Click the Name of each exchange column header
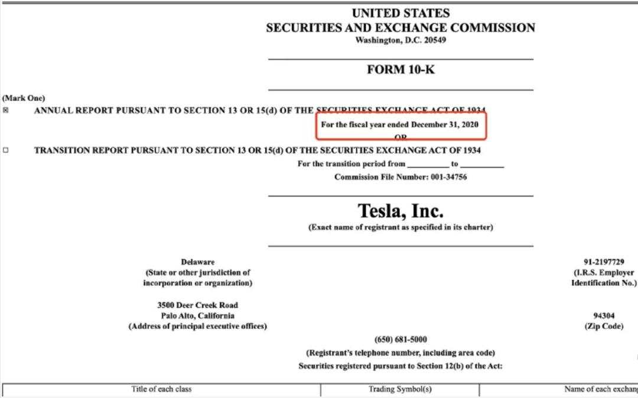 pyautogui.click(x=601, y=389)
